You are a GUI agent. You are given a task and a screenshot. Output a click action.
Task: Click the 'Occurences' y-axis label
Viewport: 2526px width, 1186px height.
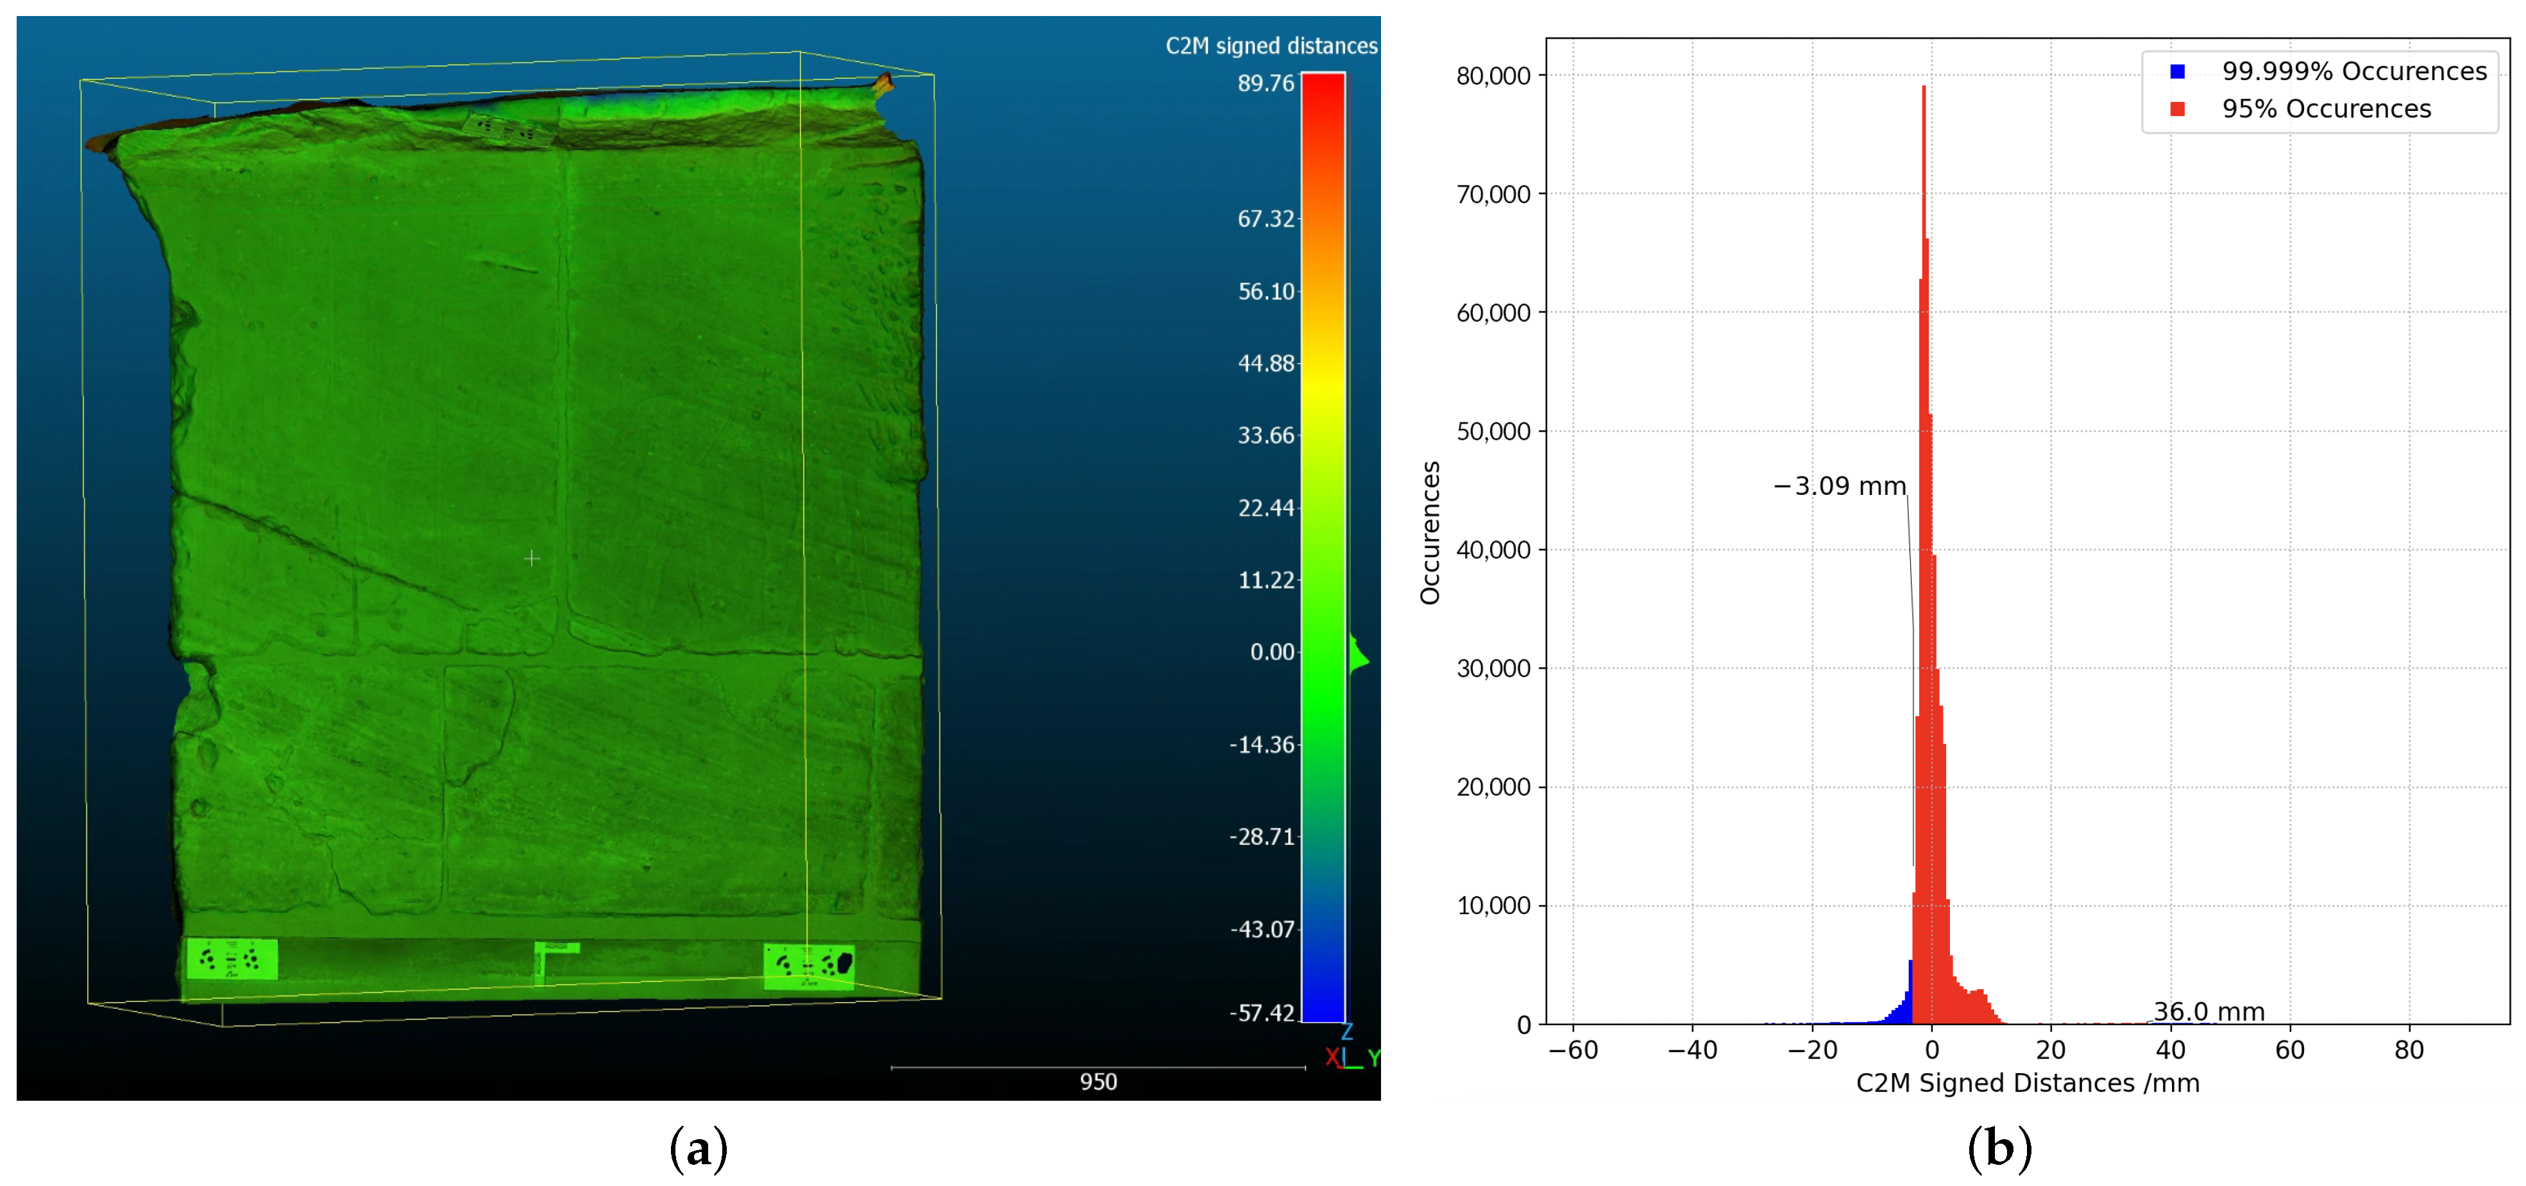point(1430,532)
